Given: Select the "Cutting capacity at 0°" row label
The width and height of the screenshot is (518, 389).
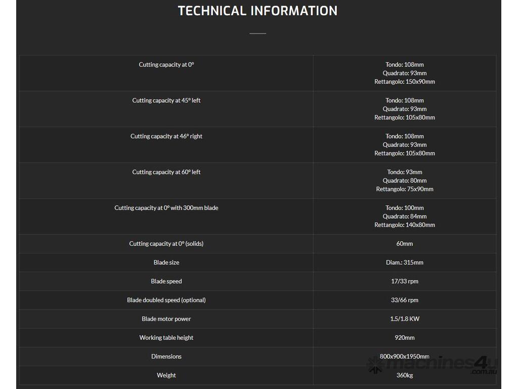Looking at the screenshot, I should coord(166,65).
